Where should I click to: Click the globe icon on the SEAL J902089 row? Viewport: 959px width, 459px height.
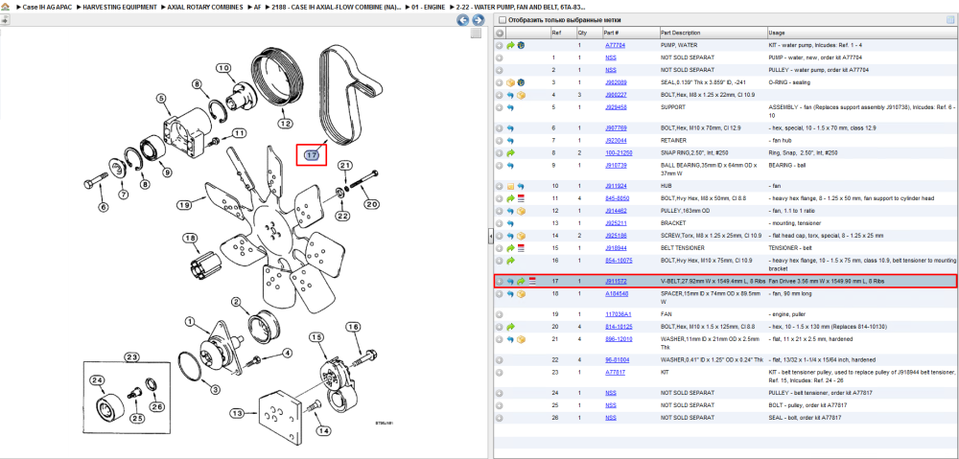pyautogui.click(x=521, y=82)
